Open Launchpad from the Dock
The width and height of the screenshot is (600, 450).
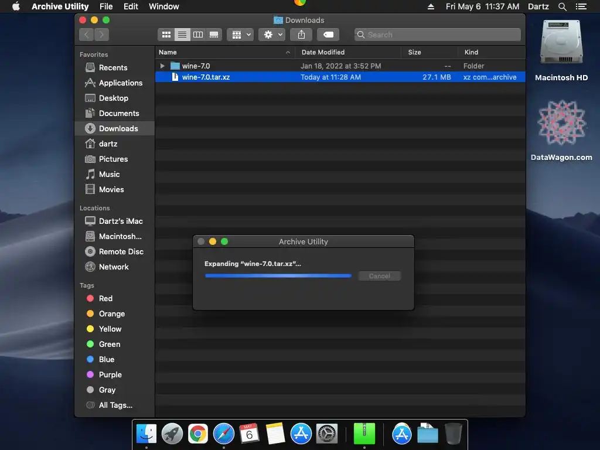coord(172,434)
